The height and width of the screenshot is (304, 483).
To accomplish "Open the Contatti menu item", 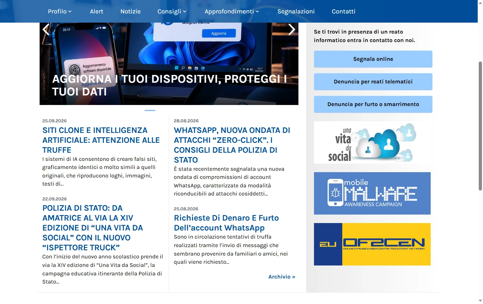I will click(x=343, y=11).
